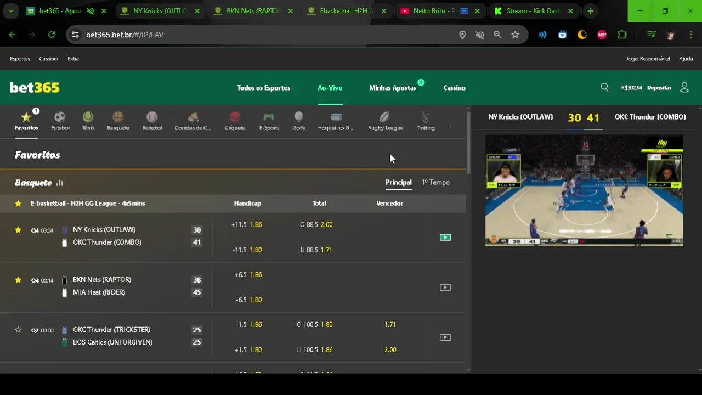Favorite the OKC Thunder vs BOS Celtics match
Image resolution: width=702 pixels, height=395 pixels.
[x=18, y=330]
